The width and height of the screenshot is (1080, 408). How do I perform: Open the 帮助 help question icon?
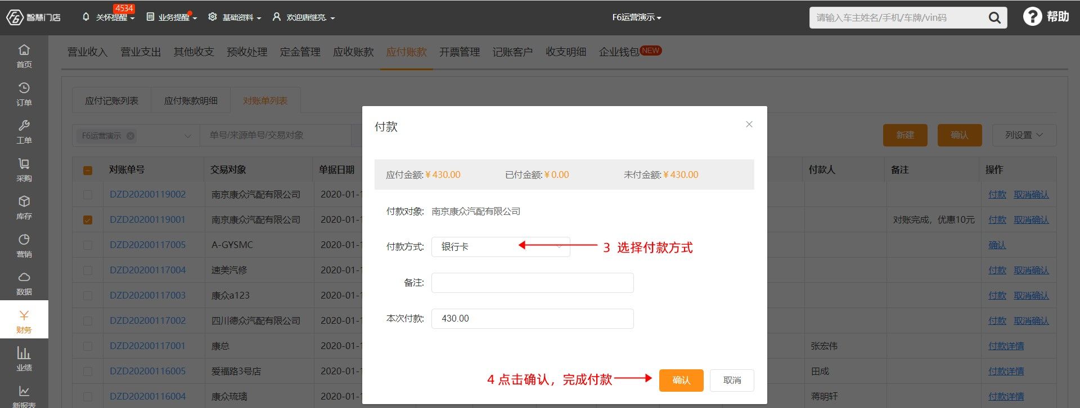1032,17
